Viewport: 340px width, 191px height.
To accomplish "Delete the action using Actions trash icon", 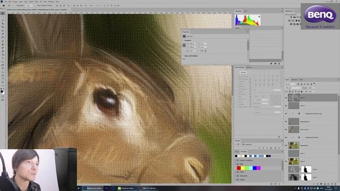I will coord(279,148).
